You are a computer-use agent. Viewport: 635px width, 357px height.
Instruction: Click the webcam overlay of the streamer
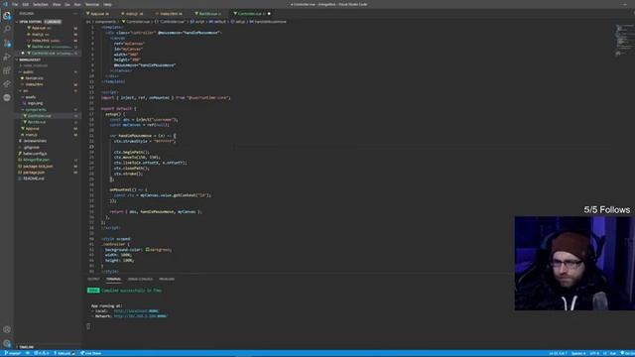coord(574,264)
